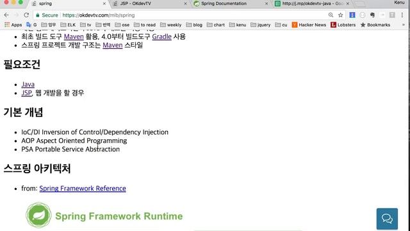The width and height of the screenshot is (410, 231).
Task: Switch to the JSP - OKdevTV tab
Action: (149, 4)
